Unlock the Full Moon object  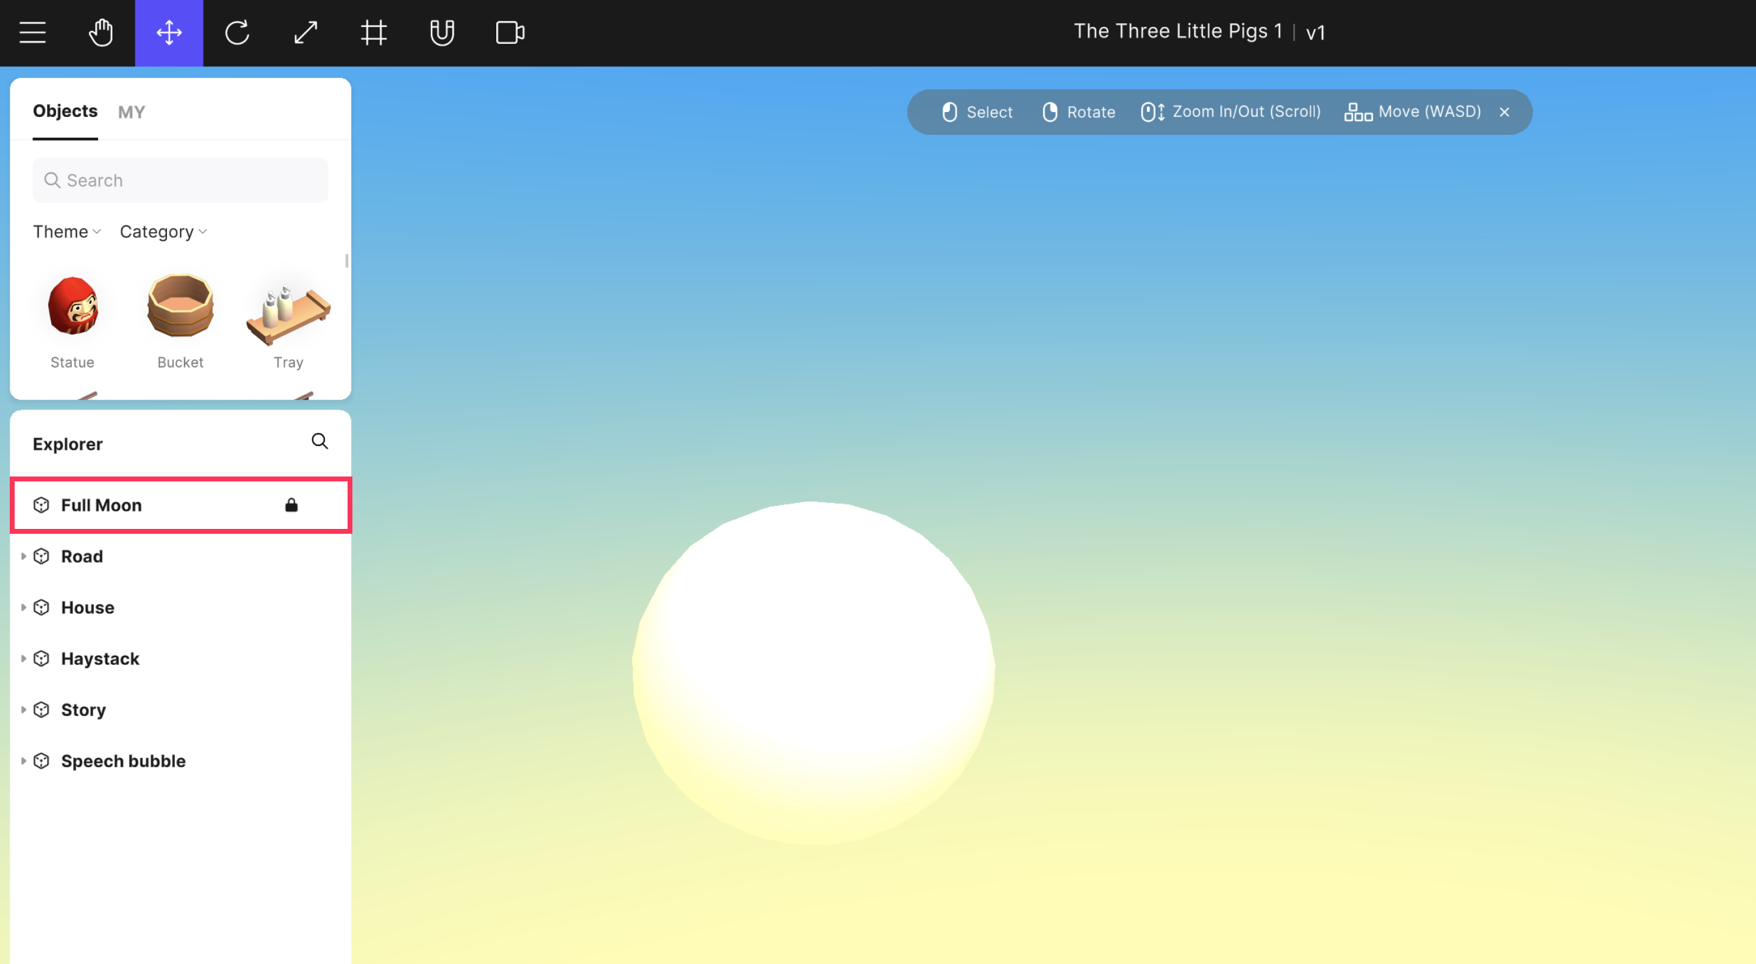tap(291, 505)
